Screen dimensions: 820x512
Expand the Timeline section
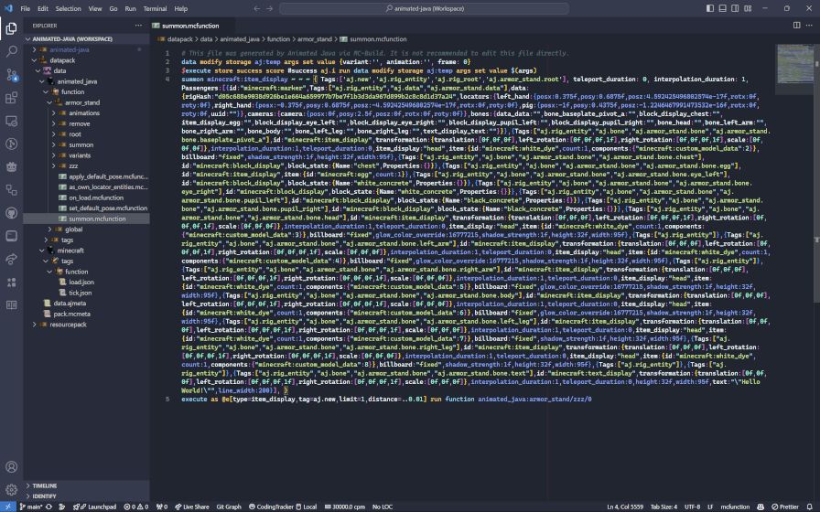coord(86,485)
